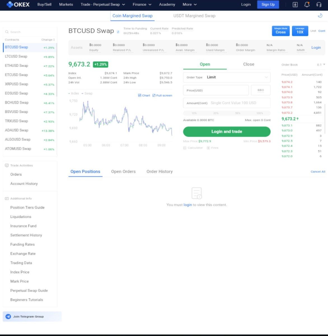Open the support headset icon
This screenshot has width=328, height=336.
[319, 4]
